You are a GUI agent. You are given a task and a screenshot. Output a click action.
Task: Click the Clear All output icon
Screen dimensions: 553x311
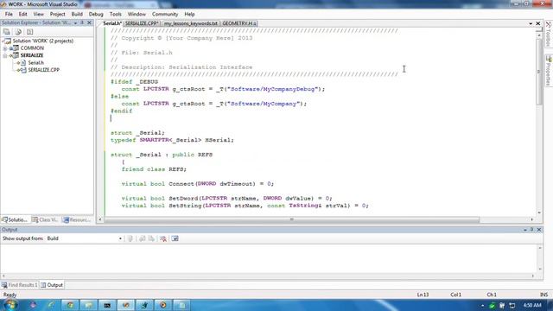pyautogui.click(x=163, y=238)
